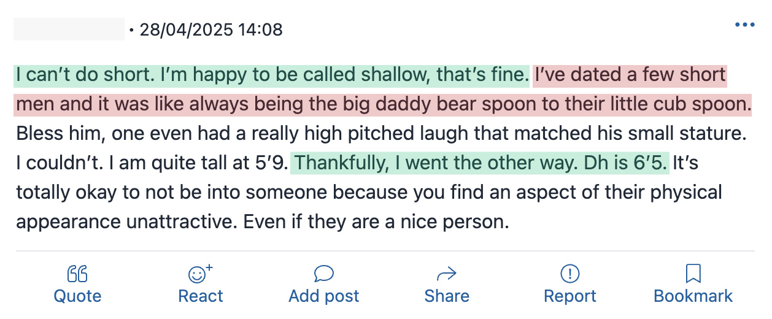Select the Share text label
772x319 pixels.
[446, 296]
